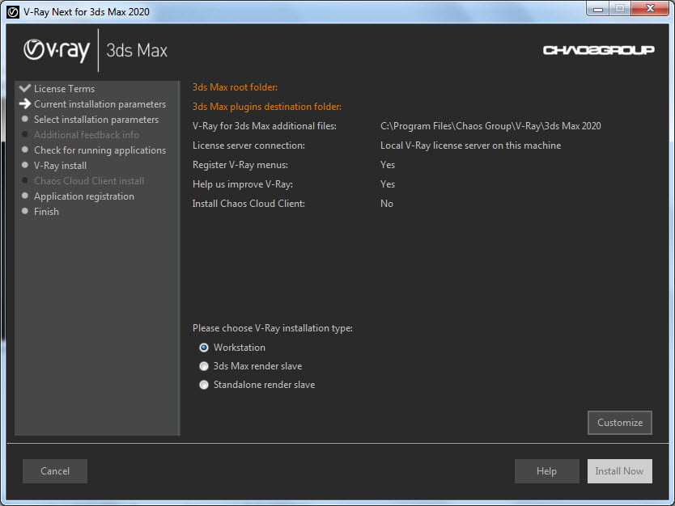Select the Finish step
Screen dimensions: 675x506
click(x=46, y=212)
